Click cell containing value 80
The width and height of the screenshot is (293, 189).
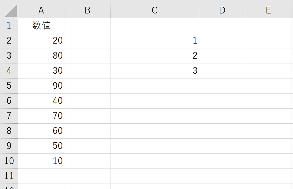41,56
